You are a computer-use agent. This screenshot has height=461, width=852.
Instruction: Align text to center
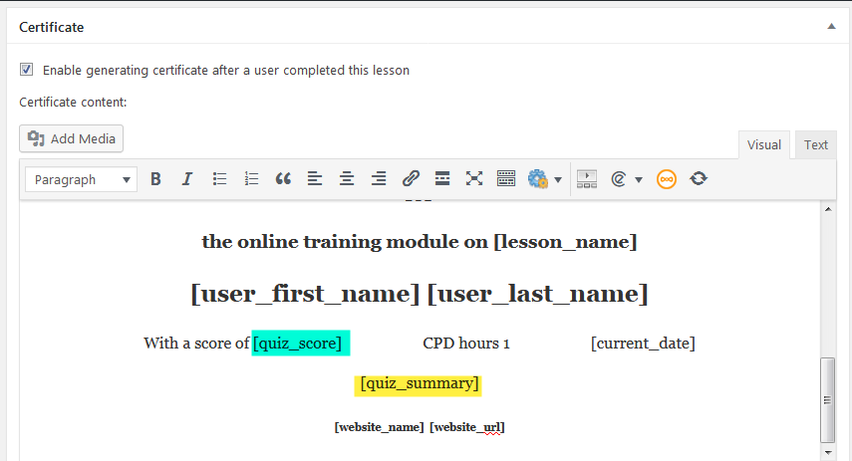tap(347, 178)
